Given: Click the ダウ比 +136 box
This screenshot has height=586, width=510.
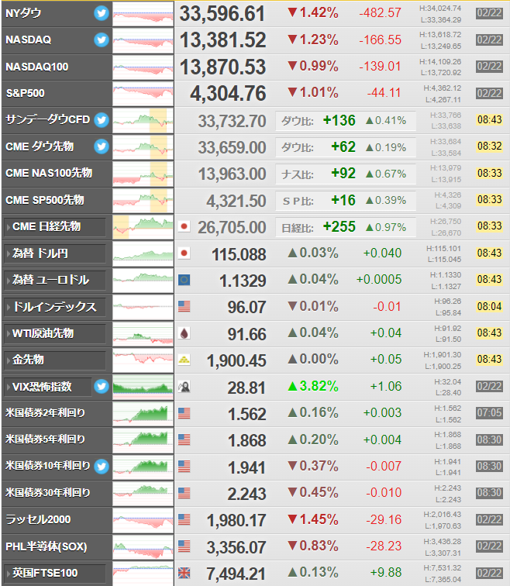Looking at the screenshot, I should 346,121.
